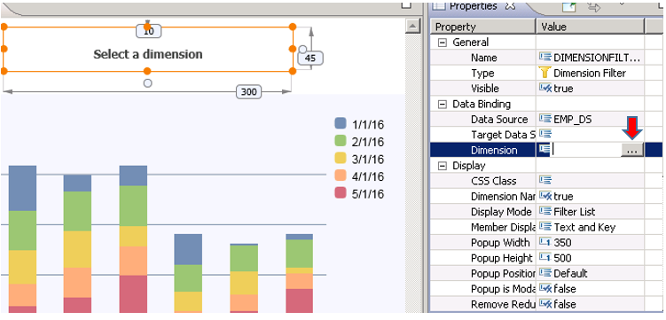Select the Display Mode Filter List value

click(575, 212)
